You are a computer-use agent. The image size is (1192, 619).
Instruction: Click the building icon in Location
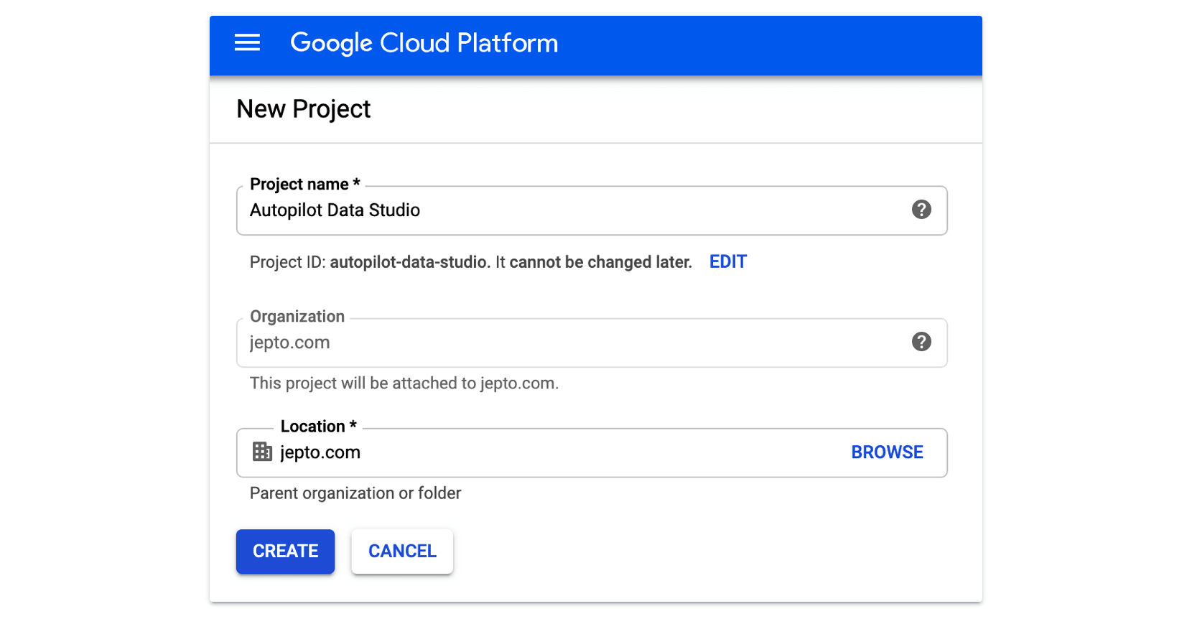coord(262,452)
